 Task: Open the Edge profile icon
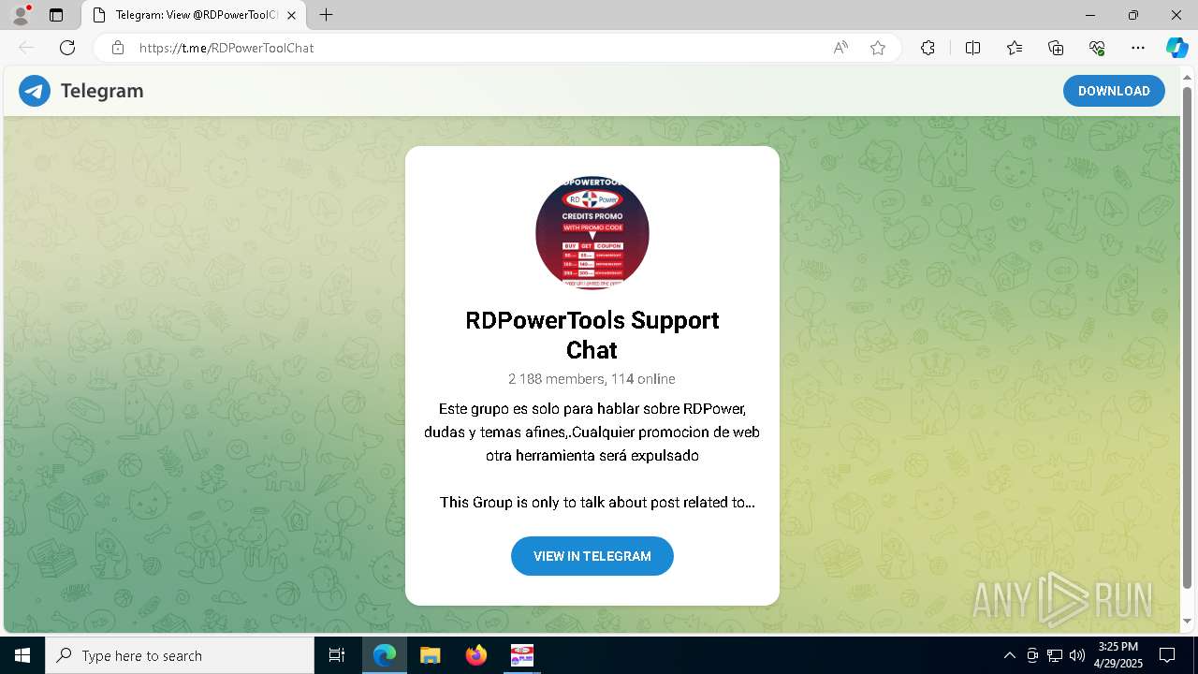(x=21, y=15)
